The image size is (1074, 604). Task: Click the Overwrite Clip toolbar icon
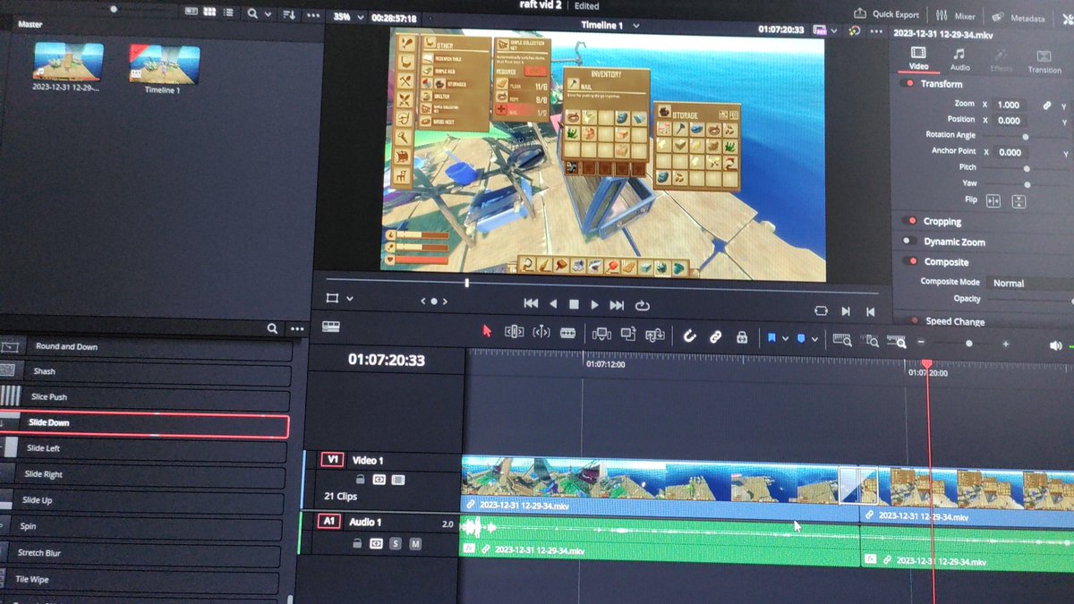(628, 334)
